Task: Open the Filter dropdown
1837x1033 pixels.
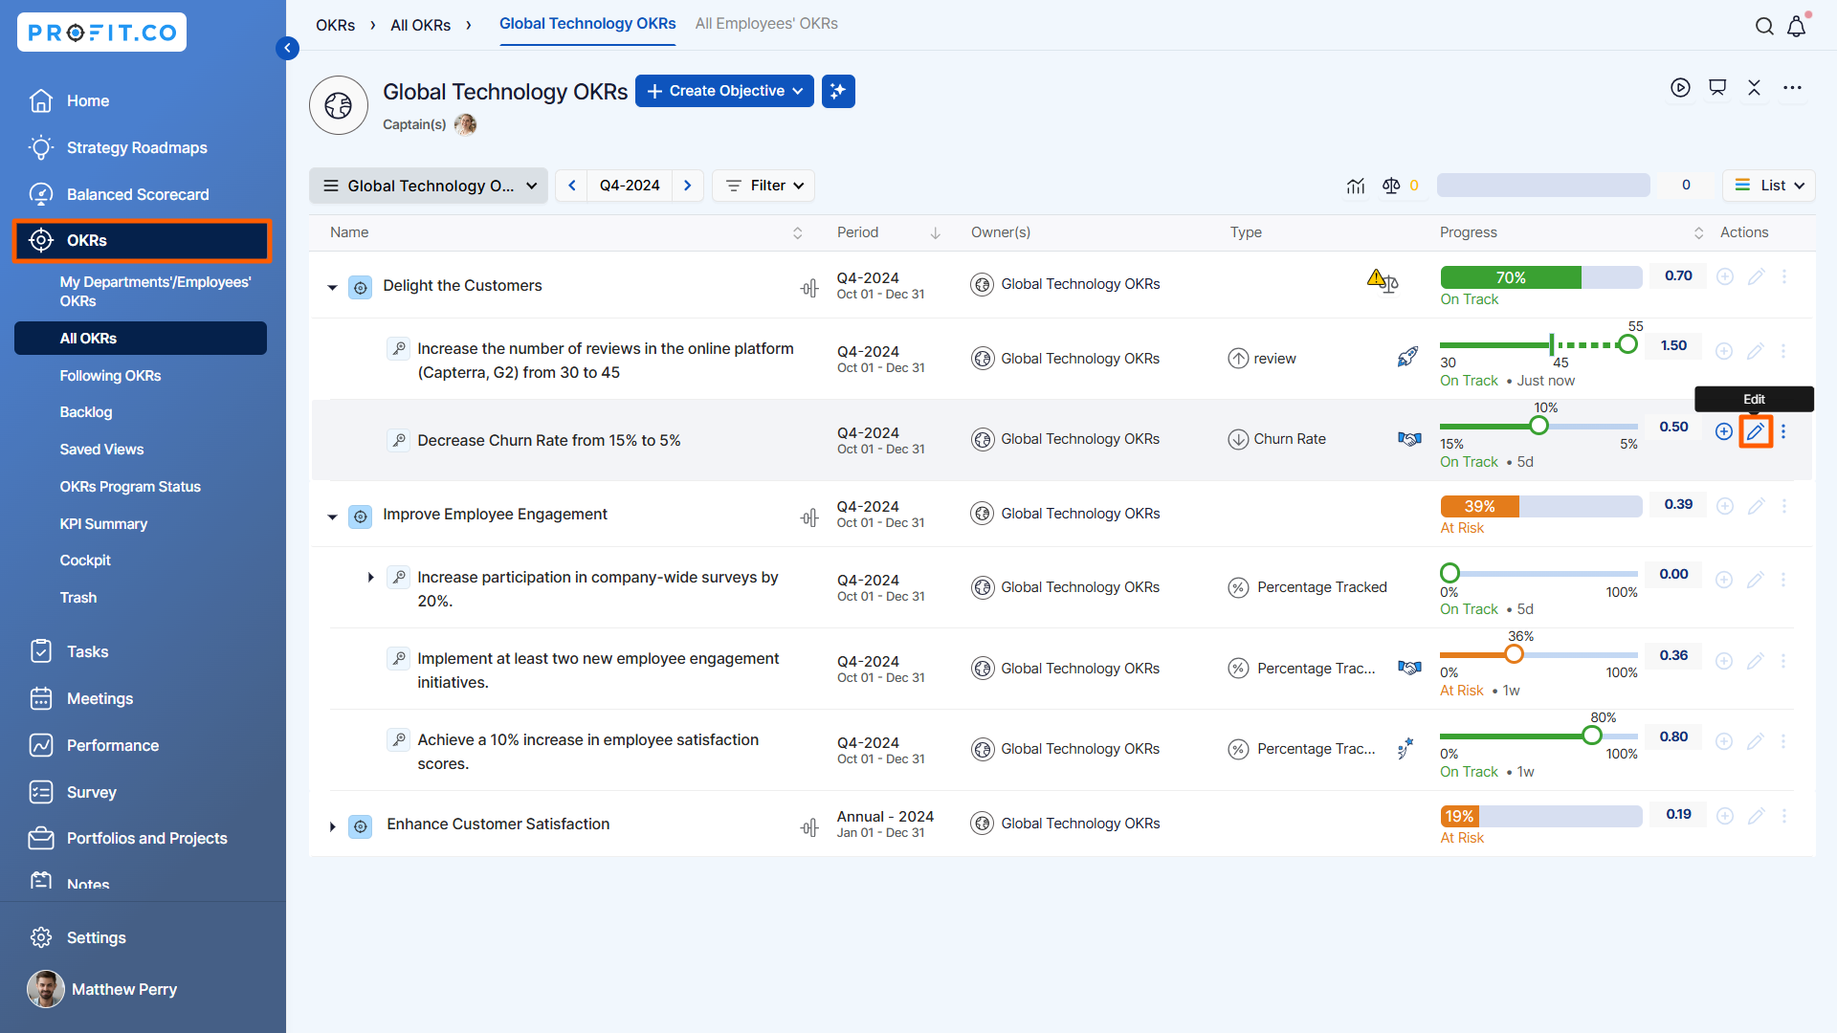Action: [x=764, y=186]
